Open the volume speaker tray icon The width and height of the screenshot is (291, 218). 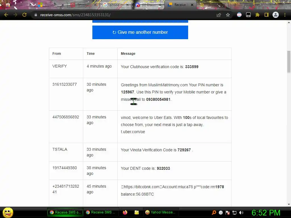(x=241, y=212)
